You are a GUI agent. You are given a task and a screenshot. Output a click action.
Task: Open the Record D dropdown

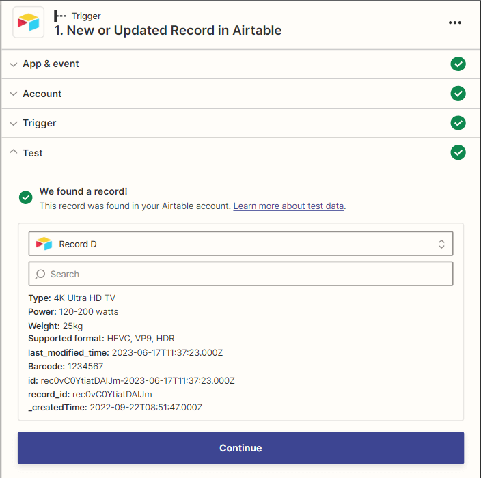[x=240, y=244]
